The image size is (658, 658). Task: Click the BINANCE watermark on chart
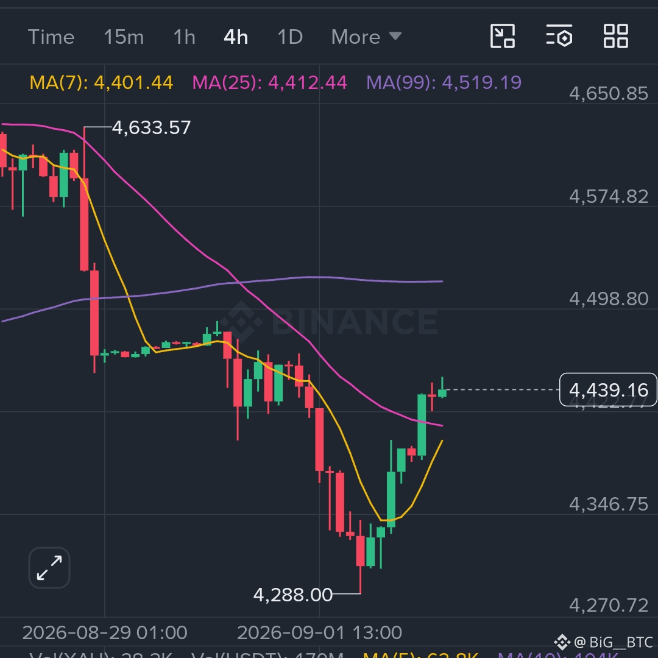pos(328,322)
